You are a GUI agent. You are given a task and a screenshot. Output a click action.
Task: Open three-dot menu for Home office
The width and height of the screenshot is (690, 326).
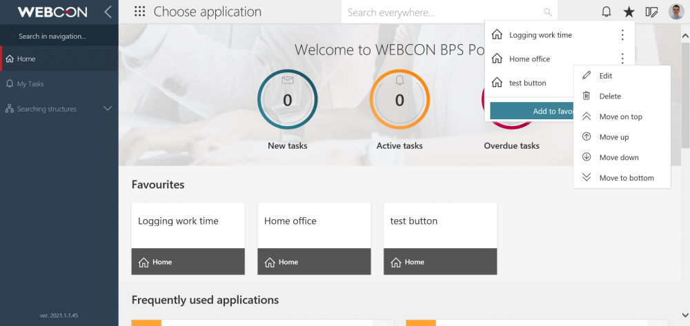(x=622, y=59)
